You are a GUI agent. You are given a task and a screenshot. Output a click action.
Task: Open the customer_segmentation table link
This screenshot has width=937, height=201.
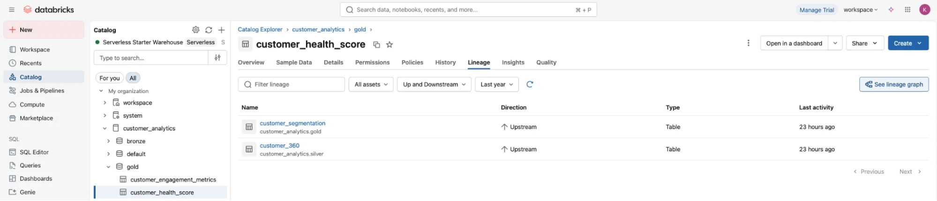pos(292,123)
